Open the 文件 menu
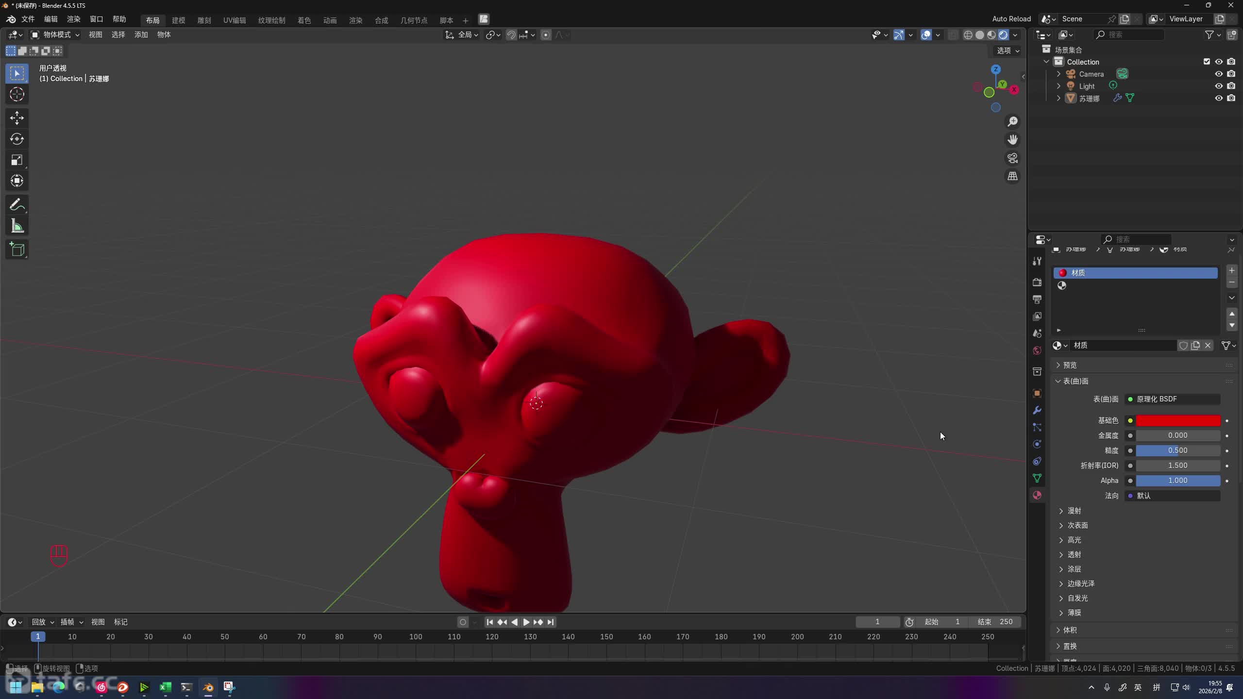The image size is (1243, 699). pos(28,19)
